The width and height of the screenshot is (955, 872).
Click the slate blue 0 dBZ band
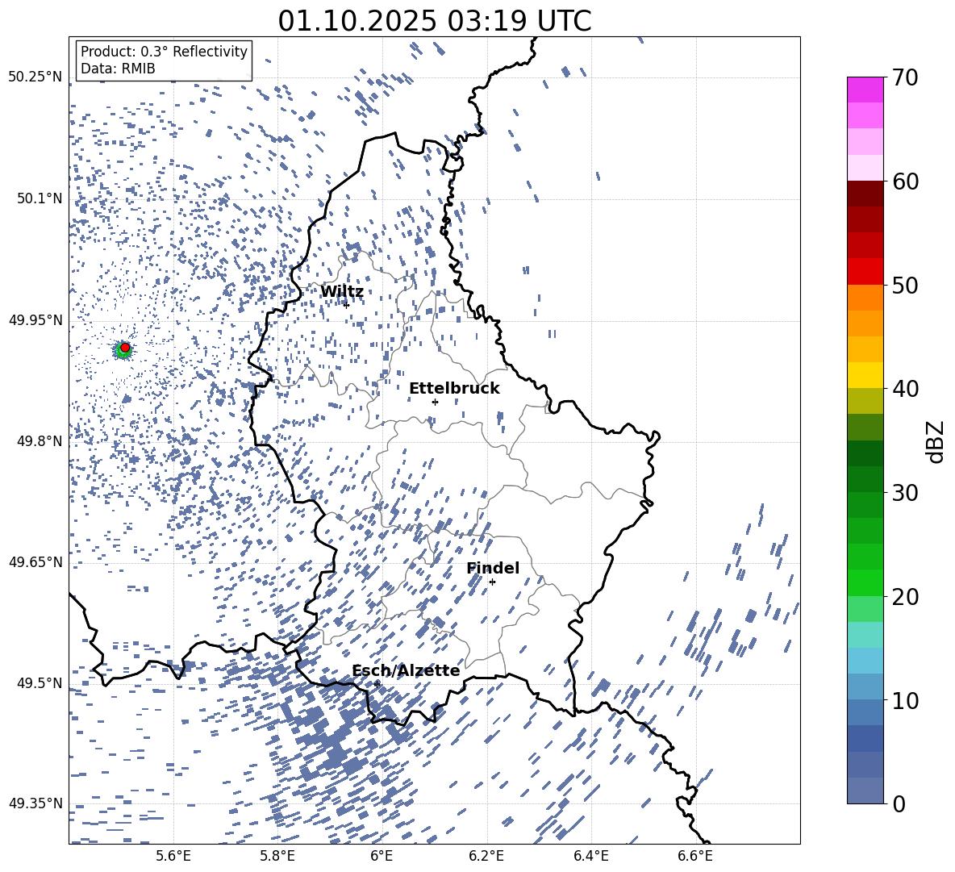point(865,791)
